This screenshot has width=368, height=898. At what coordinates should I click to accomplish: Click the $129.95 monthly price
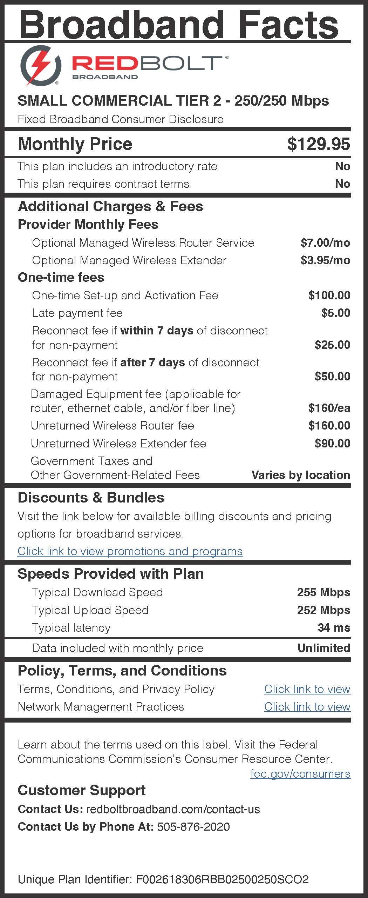coord(319,144)
